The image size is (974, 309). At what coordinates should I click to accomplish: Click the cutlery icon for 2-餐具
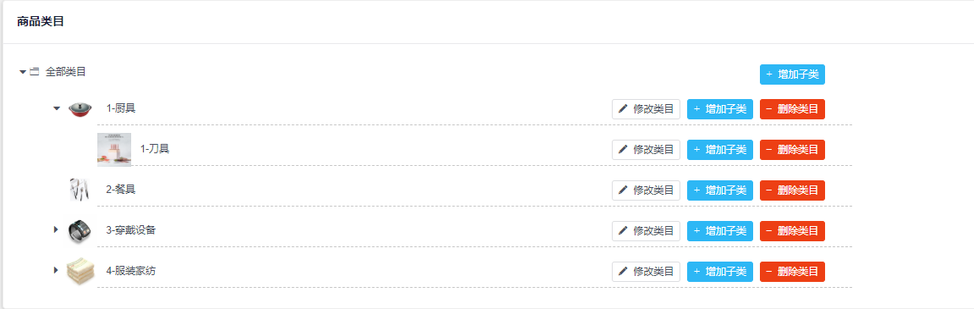(x=80, y=190)
